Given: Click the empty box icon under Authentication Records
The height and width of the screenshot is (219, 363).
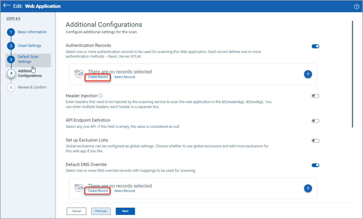Looking at the screenshot, I should [x=79, y=73].
